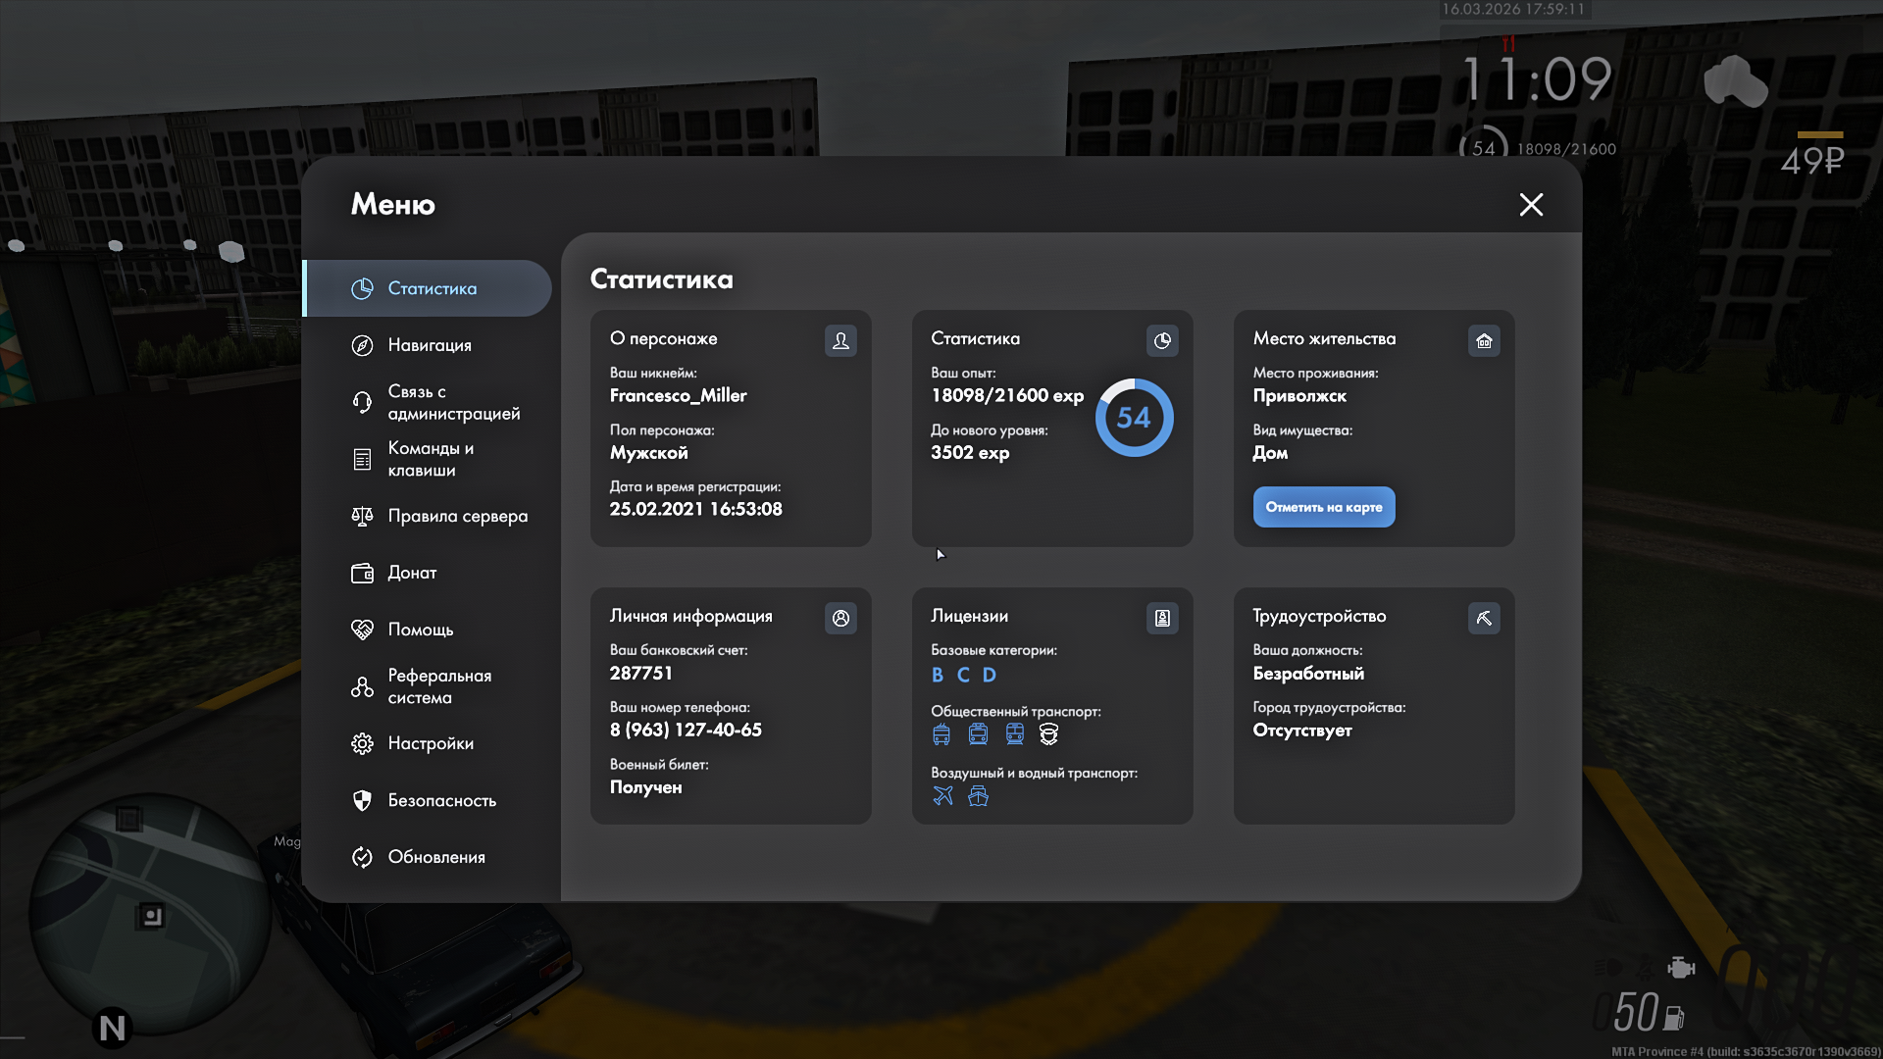The width and height of the screenshot is (1883, 1059).
Task: Click the taxi license icon in Общественный транспорт
Action: (1048, 733)
